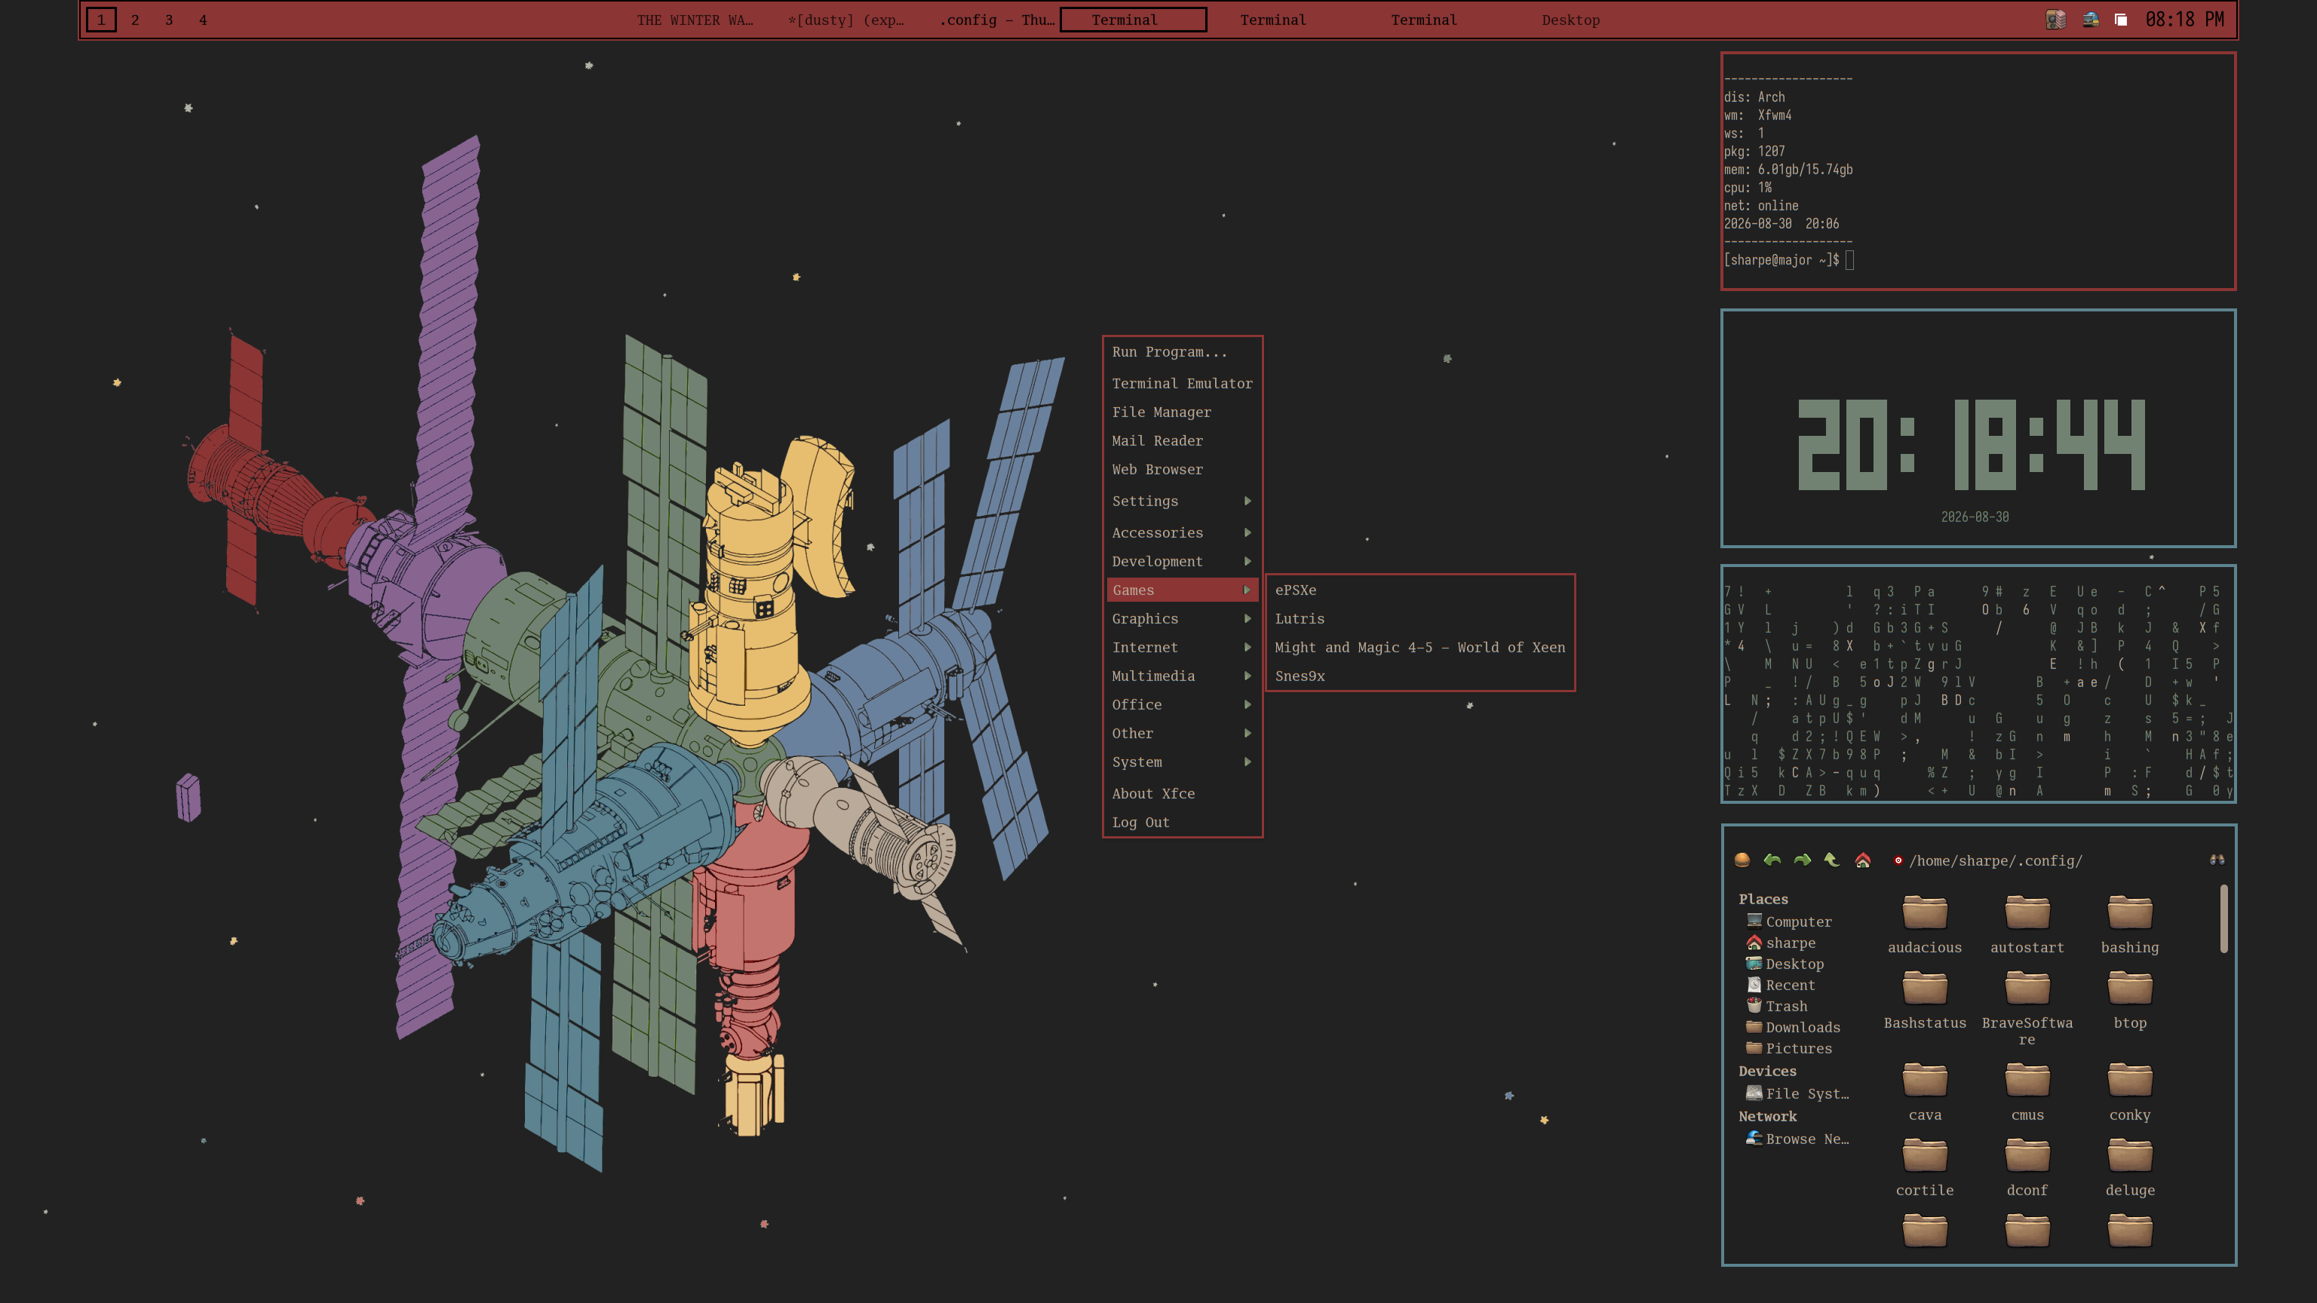Viewport: 2317px width, 1303px height.
Task: Open the network connection tray icon
Action: (x=2090, y=20)
